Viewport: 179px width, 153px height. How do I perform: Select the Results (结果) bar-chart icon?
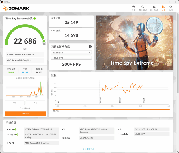coord(163,8)
